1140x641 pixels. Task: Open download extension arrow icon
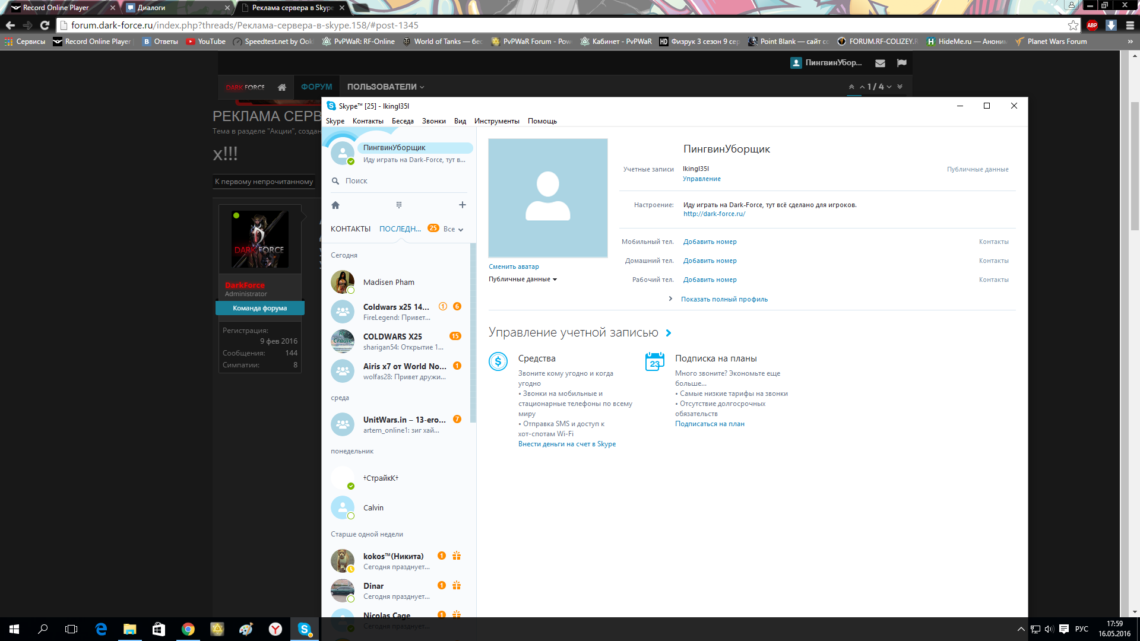pyautogui.click(x=1111, y=26)
